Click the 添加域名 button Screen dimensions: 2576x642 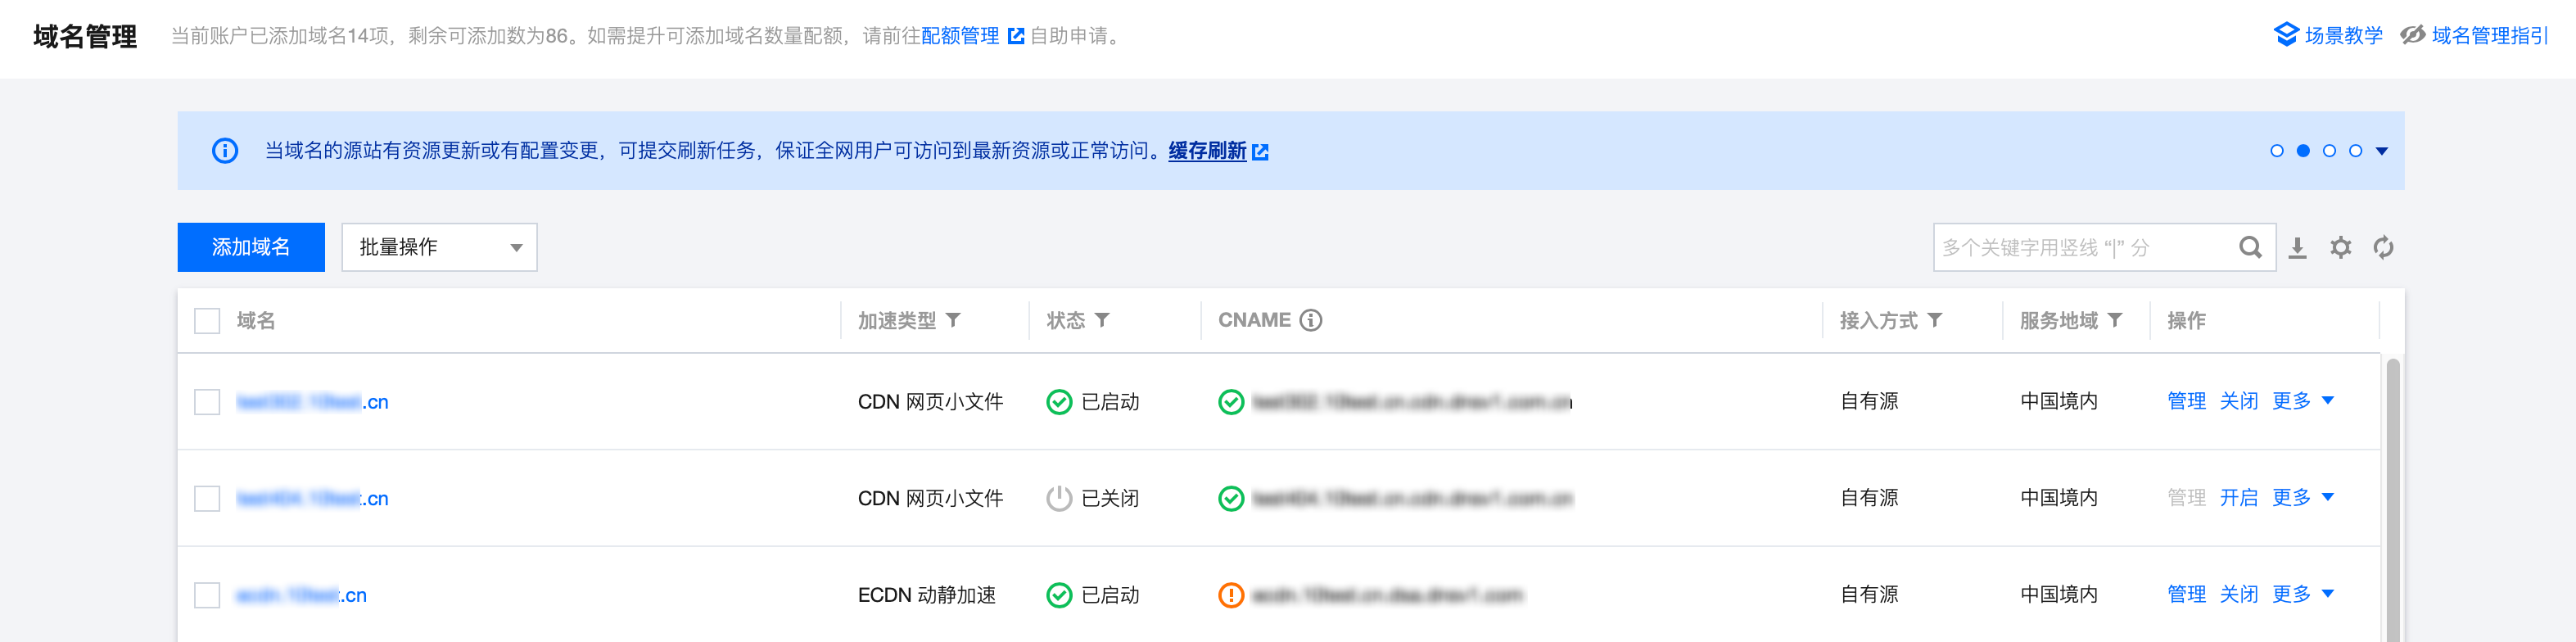pyautogui.click(x=251, y=247)
